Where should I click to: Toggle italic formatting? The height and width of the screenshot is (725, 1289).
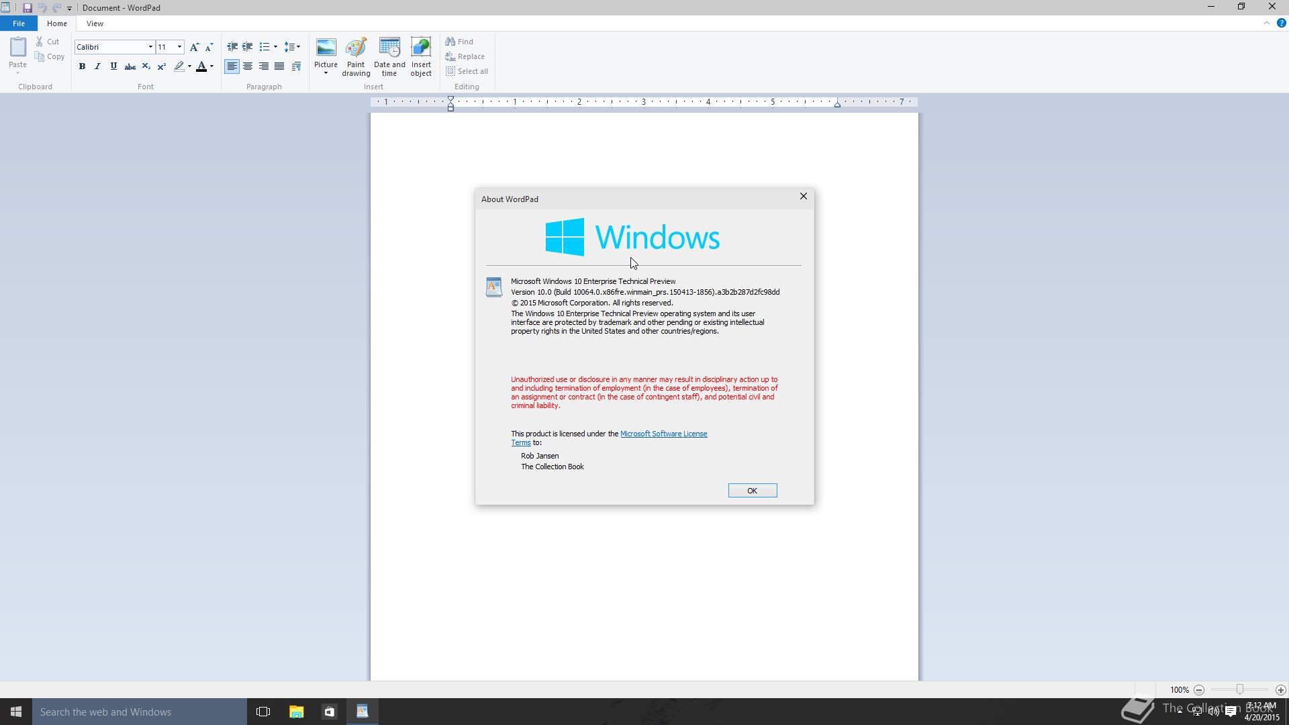(x=98, y=66)
